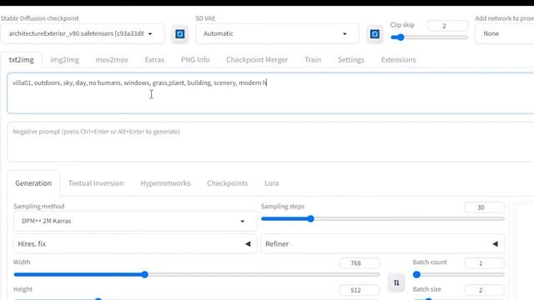This screenshot has height=300, width=534.
Task: Open the mov2mov tab
Action: click(112, 60)
